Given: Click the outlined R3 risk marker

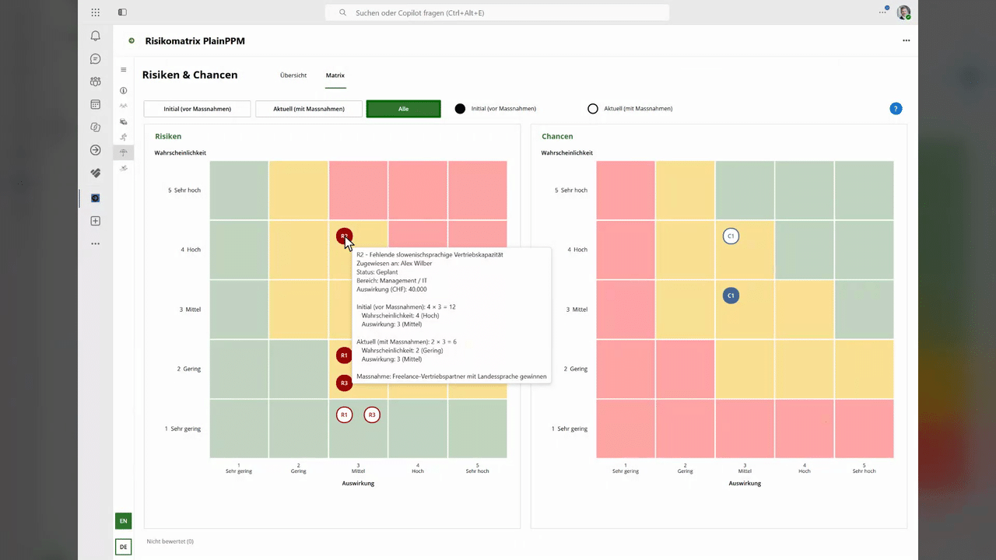Looking at the screenshot, I should pyautogui.click(x=372, y=415).
